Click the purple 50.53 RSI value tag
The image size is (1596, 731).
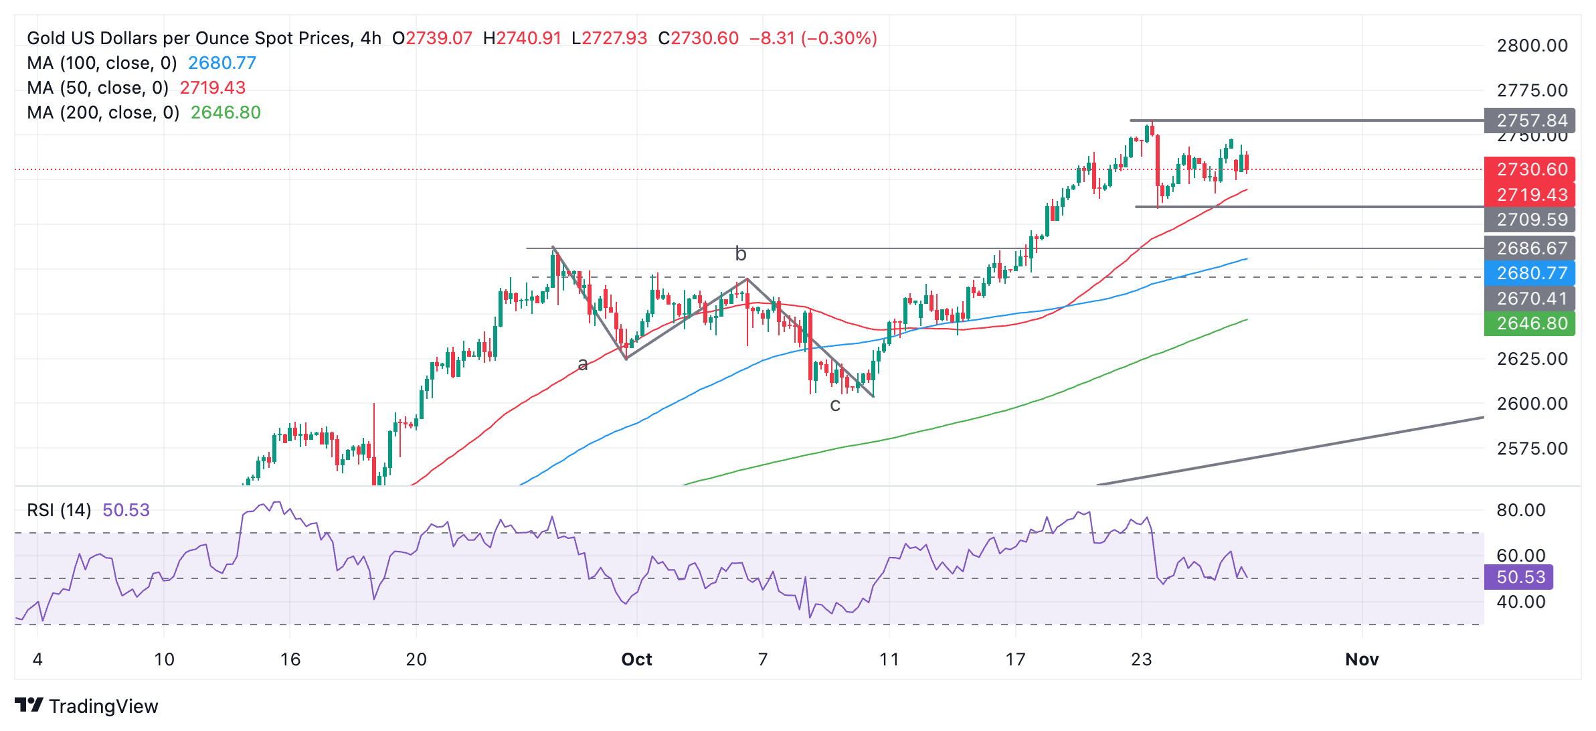tap(1519, 577)
